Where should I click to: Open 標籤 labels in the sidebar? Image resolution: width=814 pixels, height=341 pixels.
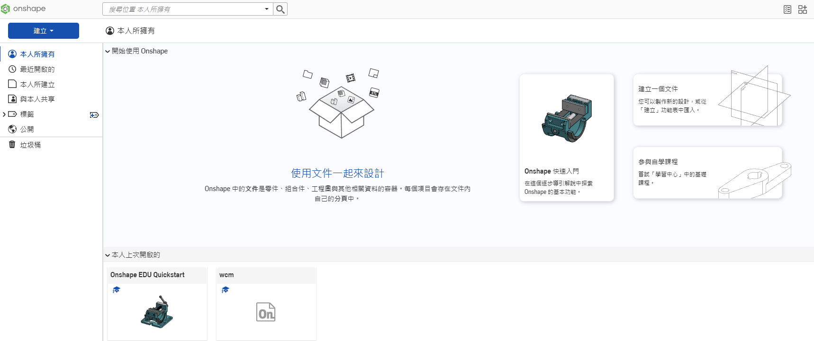click(27, 114)
